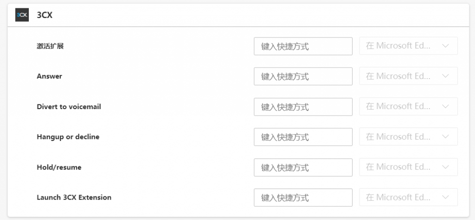Click the Answer shortcut input field
This screenshot has height=220, width=475.
coord(303,76)
